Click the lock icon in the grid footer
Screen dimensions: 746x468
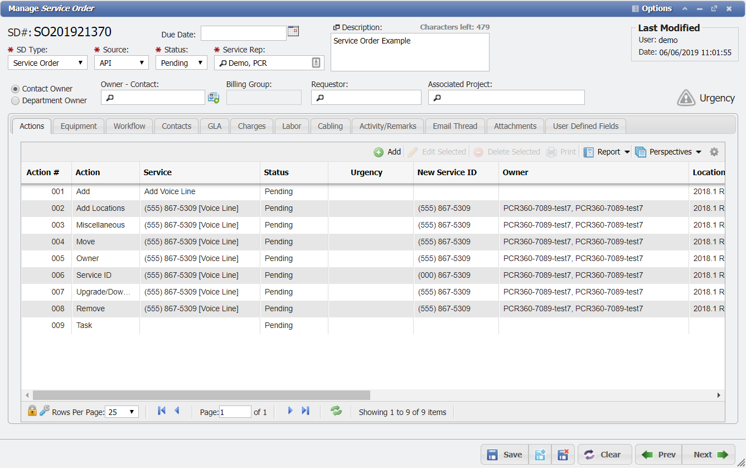[31, 411]
